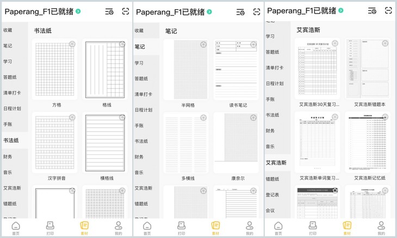Open the 汉字拼音 paper thumbnail
Viewport: 397px width, 238px height.
pos(55,143)
